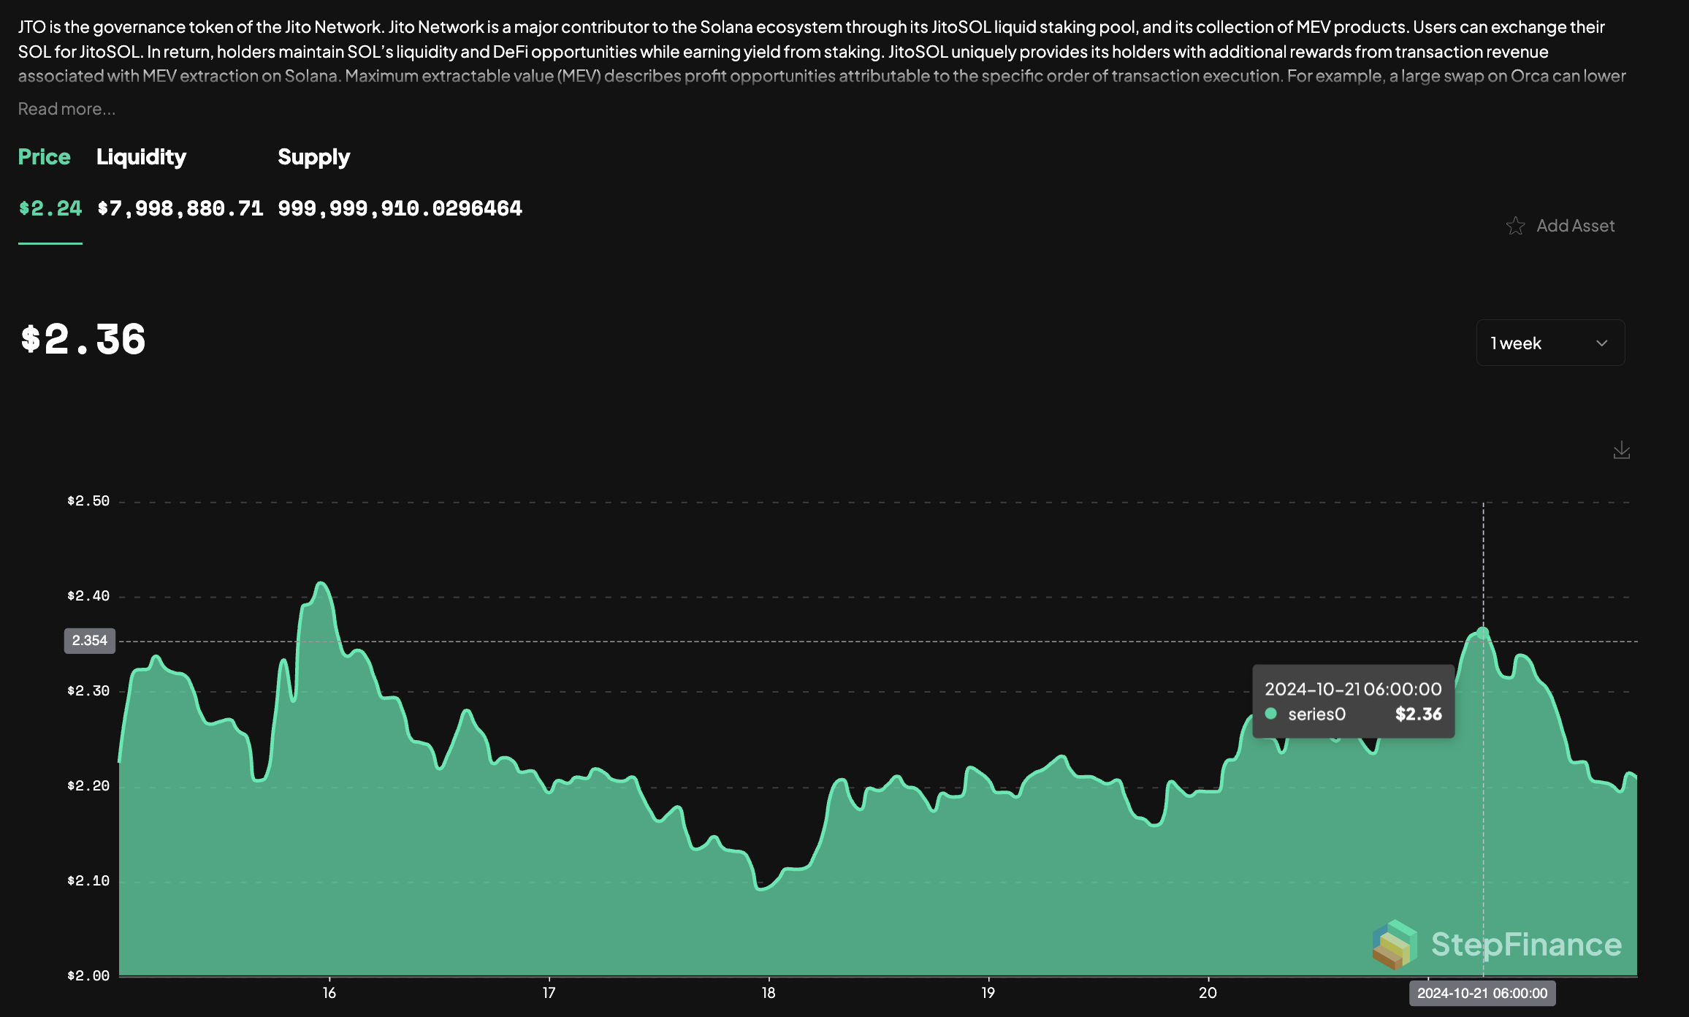Click the 999,999,910.0296464 supply value

point(400,208)
